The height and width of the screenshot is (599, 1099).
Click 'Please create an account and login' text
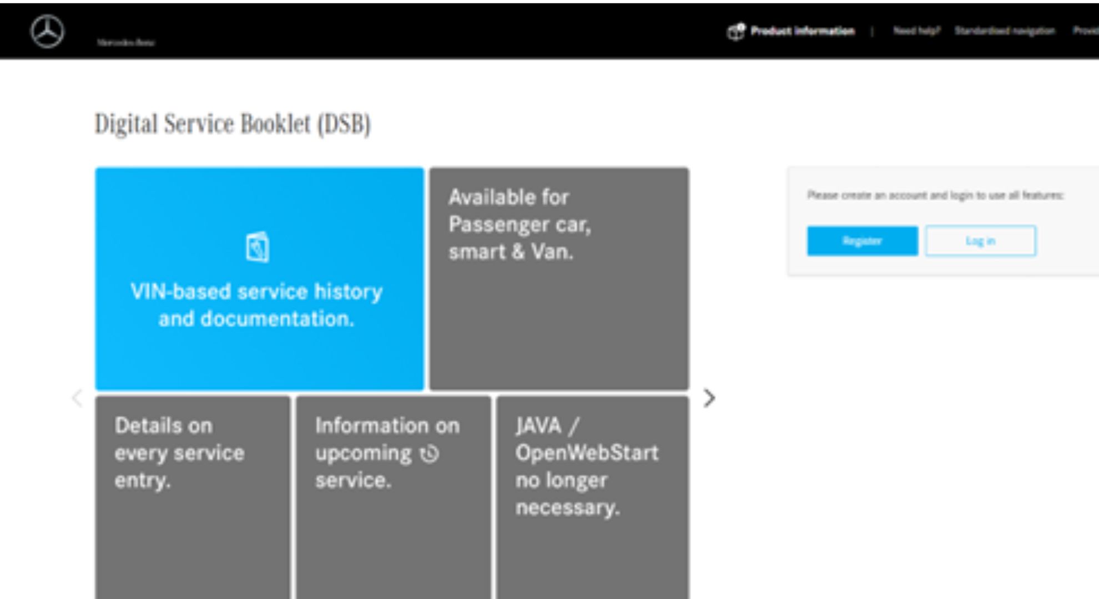[935, 195]
